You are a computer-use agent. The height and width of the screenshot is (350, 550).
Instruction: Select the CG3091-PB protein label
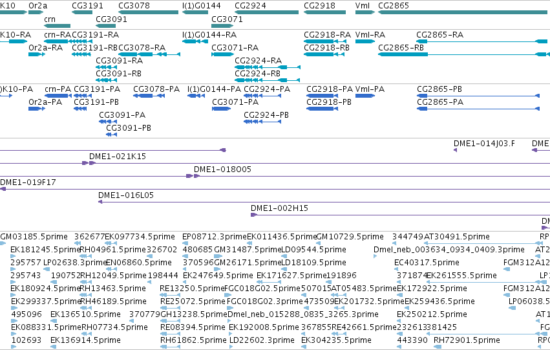pos(129,128)
